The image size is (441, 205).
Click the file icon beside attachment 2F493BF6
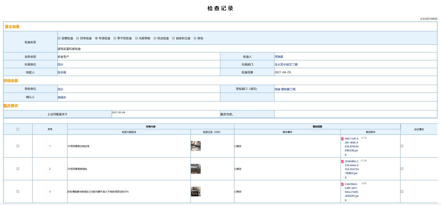(x=342, y=161)
